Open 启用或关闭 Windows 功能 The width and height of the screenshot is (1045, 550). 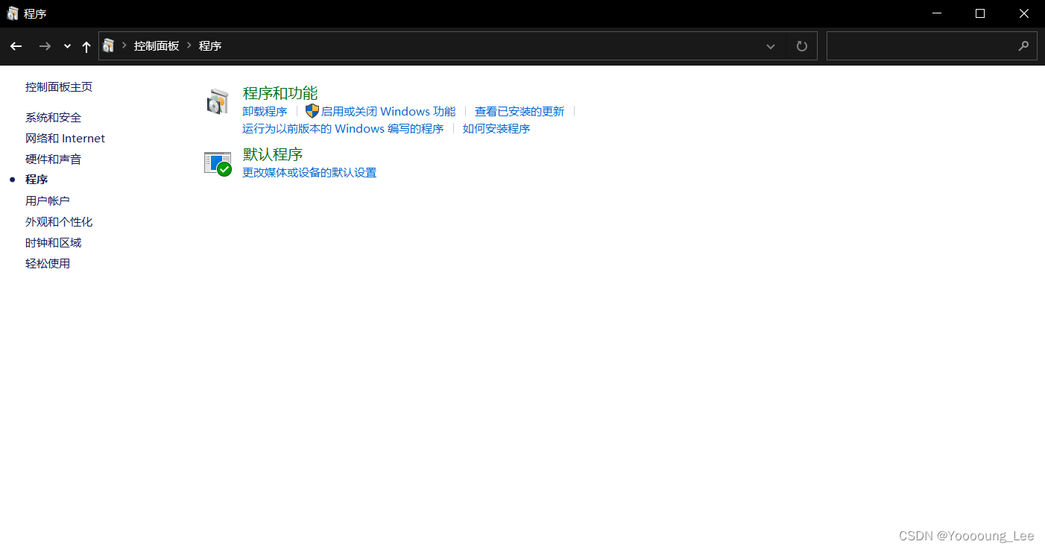(388, 111)
